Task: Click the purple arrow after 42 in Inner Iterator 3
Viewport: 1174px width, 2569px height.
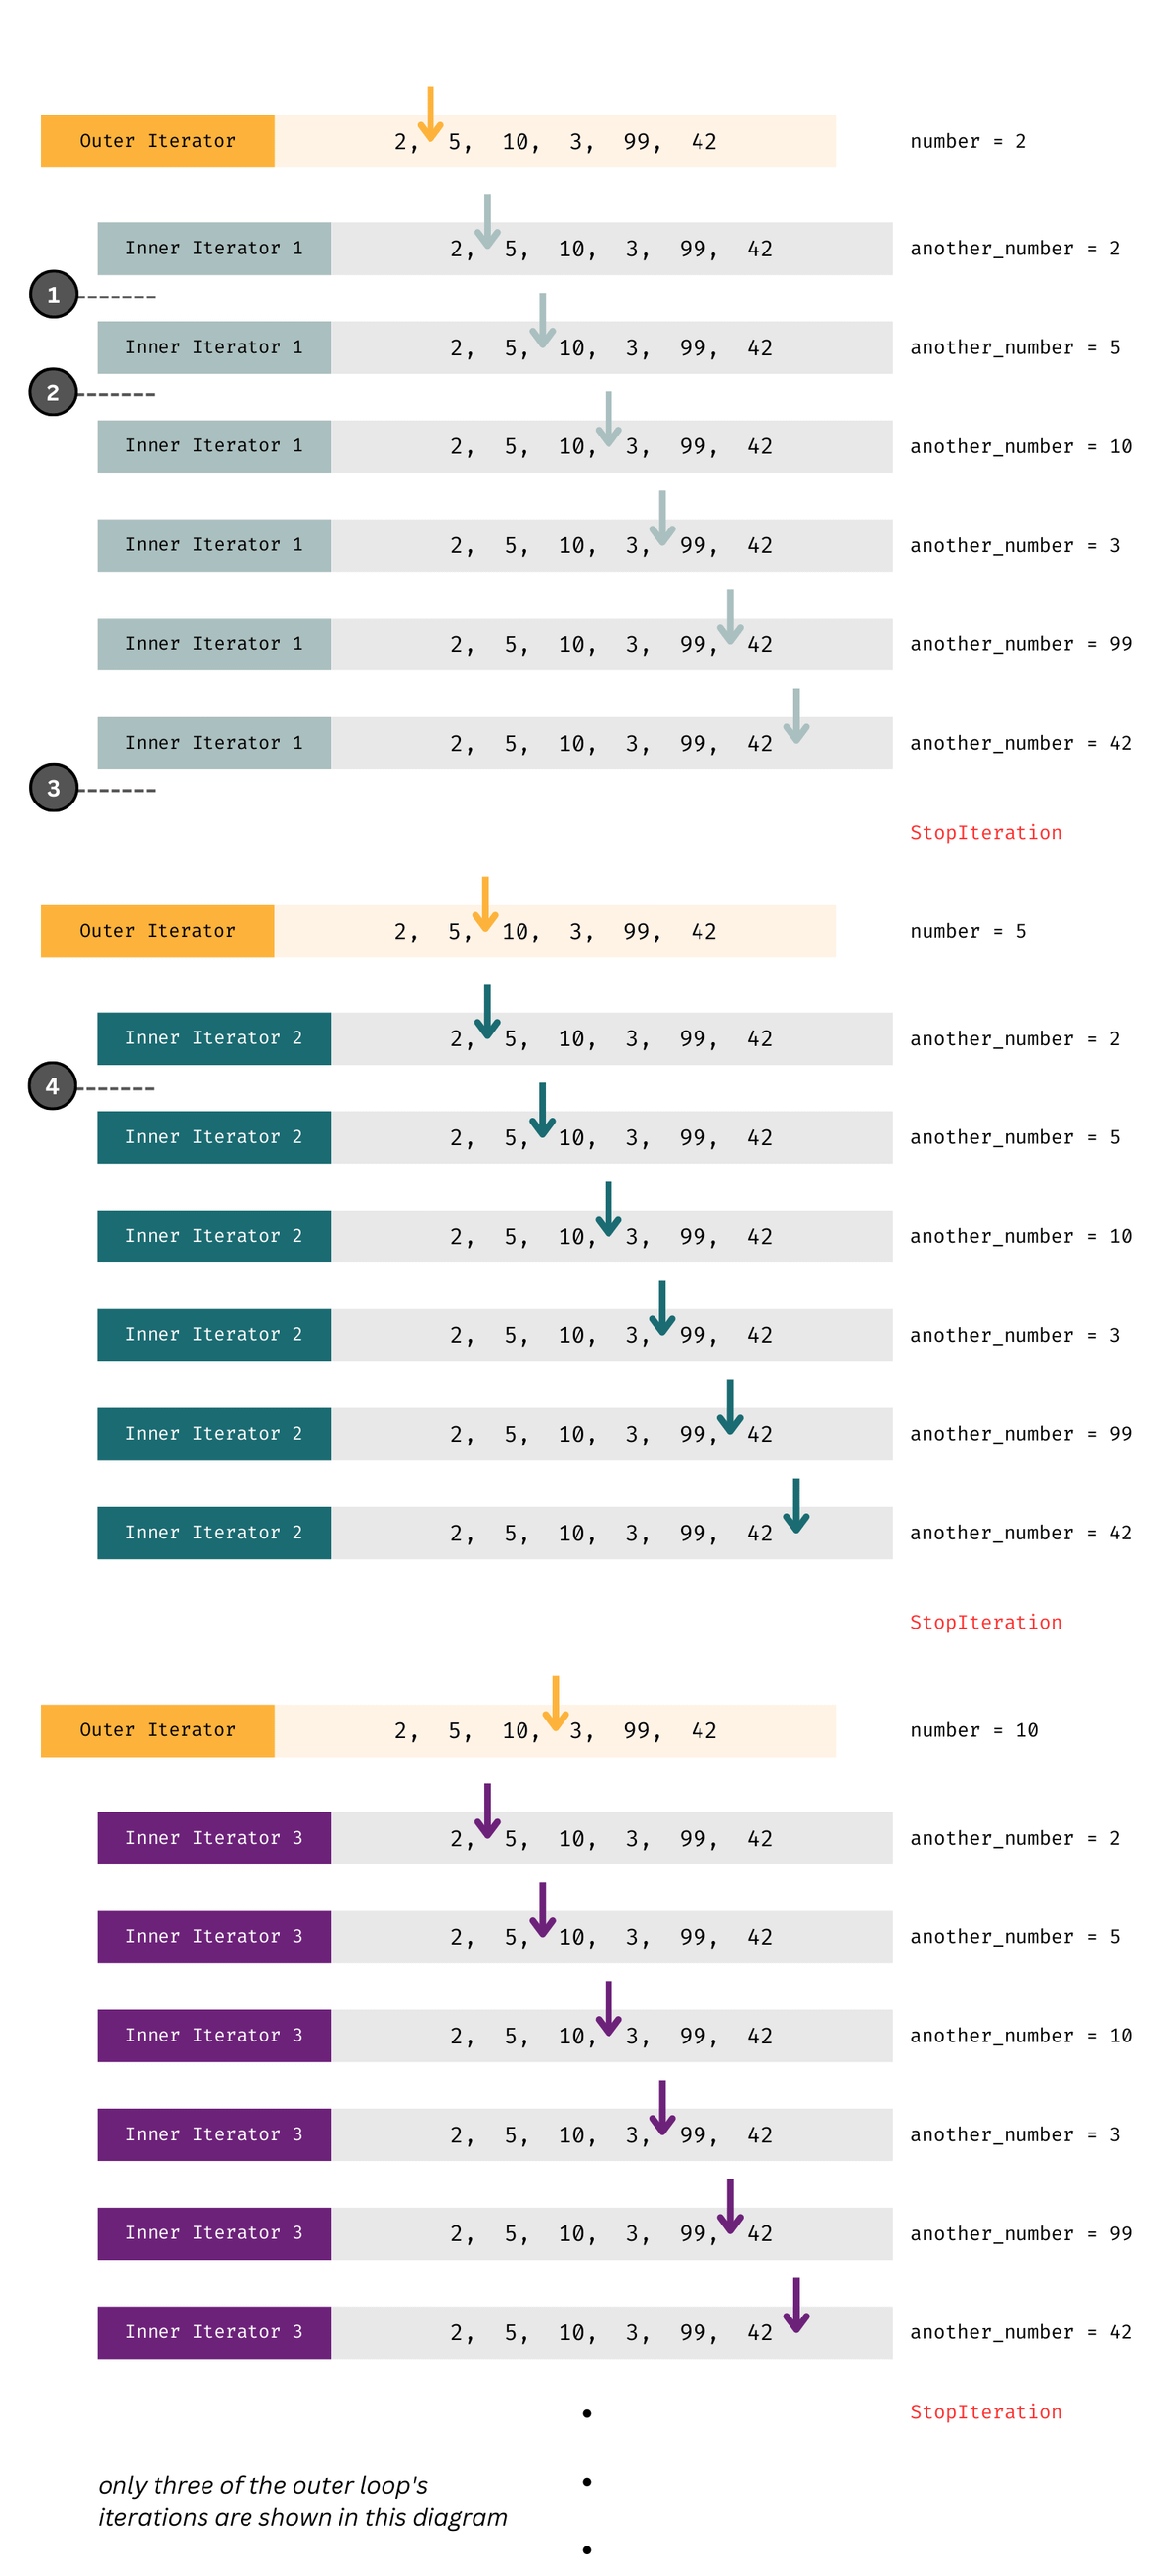Action: coord(795,2305)
